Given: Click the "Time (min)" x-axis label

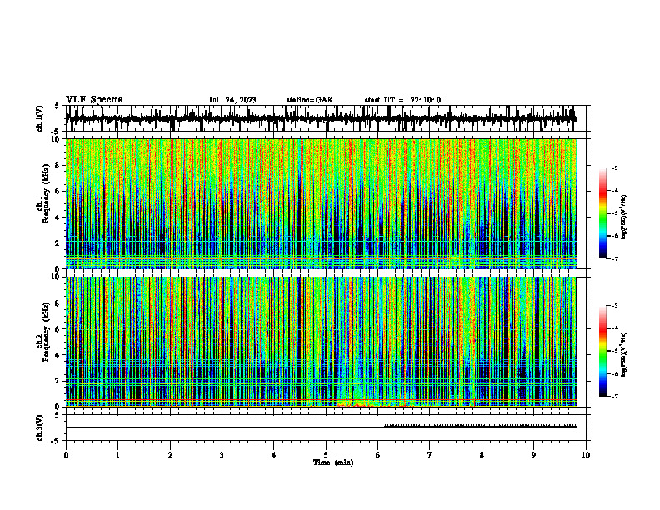Looking at the screenshot, I should click(333, 462).
